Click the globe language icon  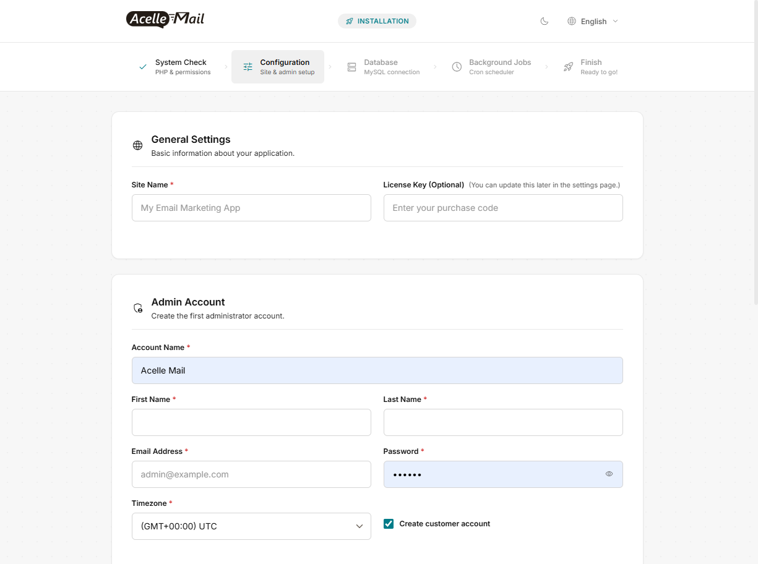click(x=572, y=21)
